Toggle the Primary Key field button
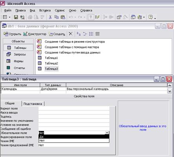 tap(91, 17)
